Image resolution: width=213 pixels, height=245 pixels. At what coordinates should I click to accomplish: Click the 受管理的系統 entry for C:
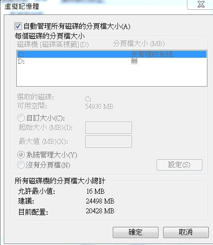pos(151,54)
